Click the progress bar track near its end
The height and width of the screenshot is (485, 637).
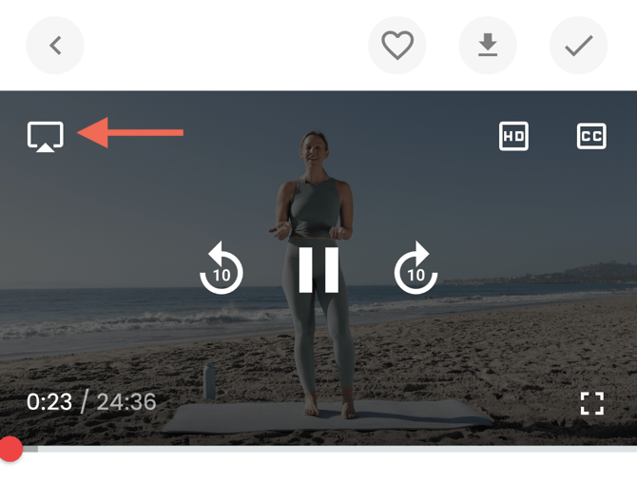(x=609, y=449)
